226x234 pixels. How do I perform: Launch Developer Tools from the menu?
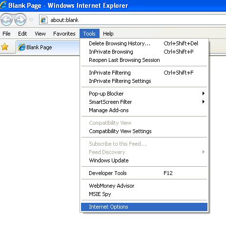click(x=144, y=173)
